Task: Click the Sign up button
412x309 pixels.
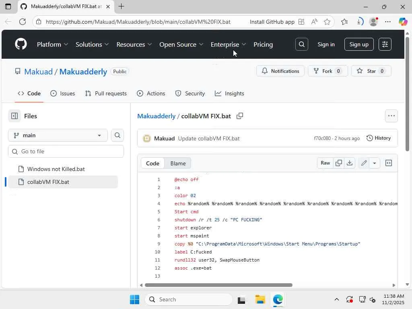Action: point(359,44)
